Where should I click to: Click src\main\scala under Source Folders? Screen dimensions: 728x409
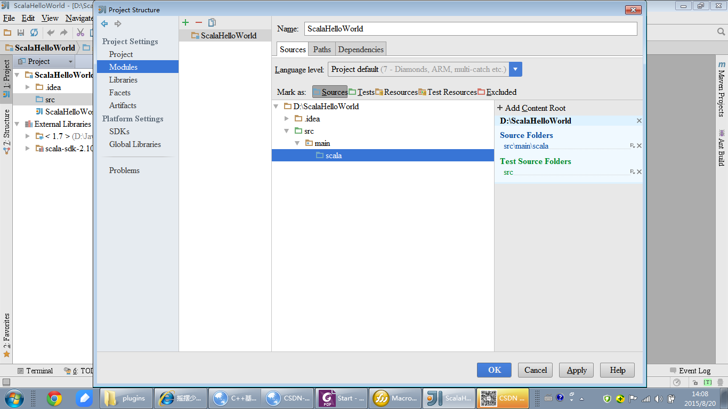tap(526, 146)
